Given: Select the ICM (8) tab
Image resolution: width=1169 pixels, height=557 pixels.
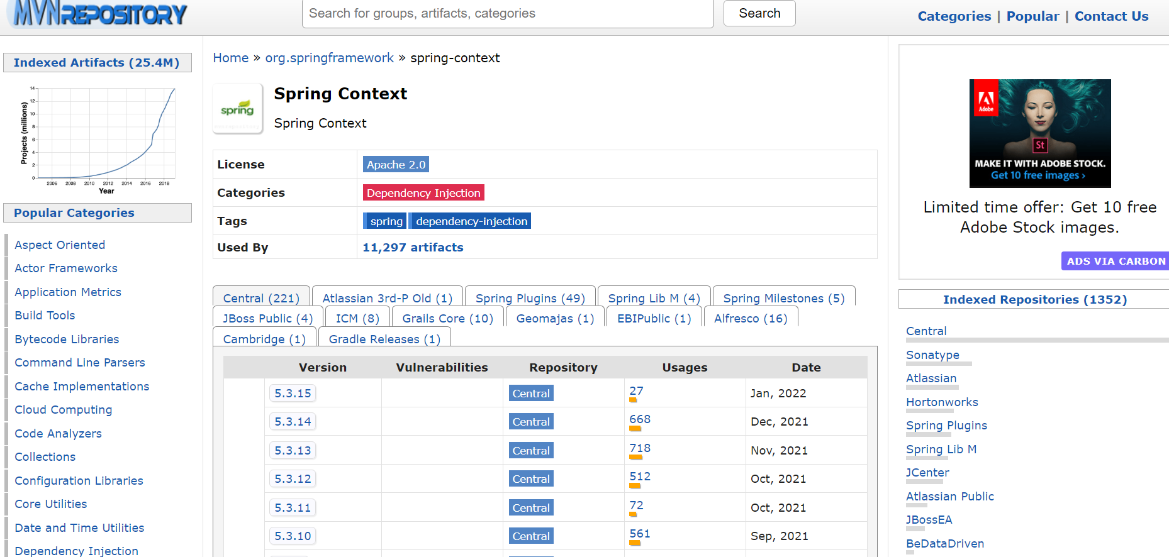Looking at the screenshot, I should click(x=357, y=318).
